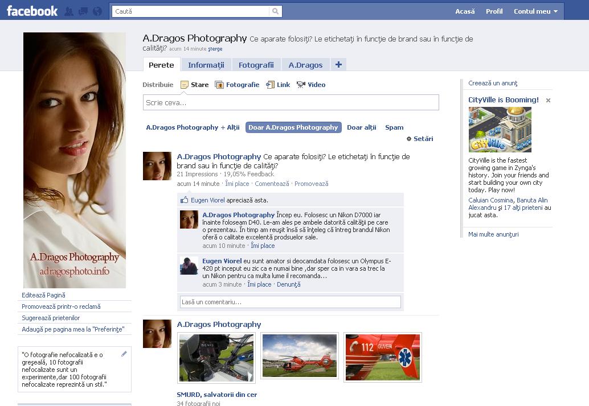
Task: Click Promovează under the status post
Action: [311, 184]
